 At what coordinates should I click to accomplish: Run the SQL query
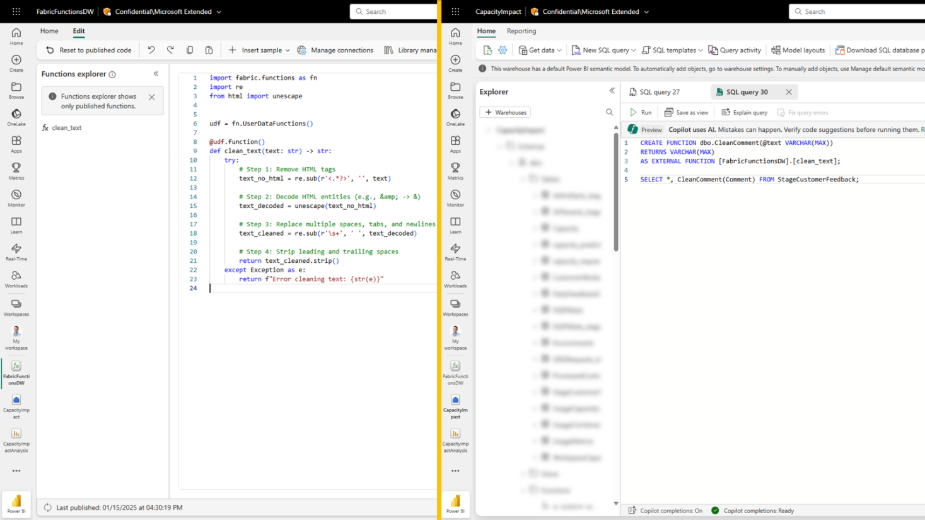(x=641, y=112)
